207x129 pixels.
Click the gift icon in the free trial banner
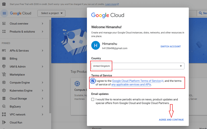pos(4,4)
